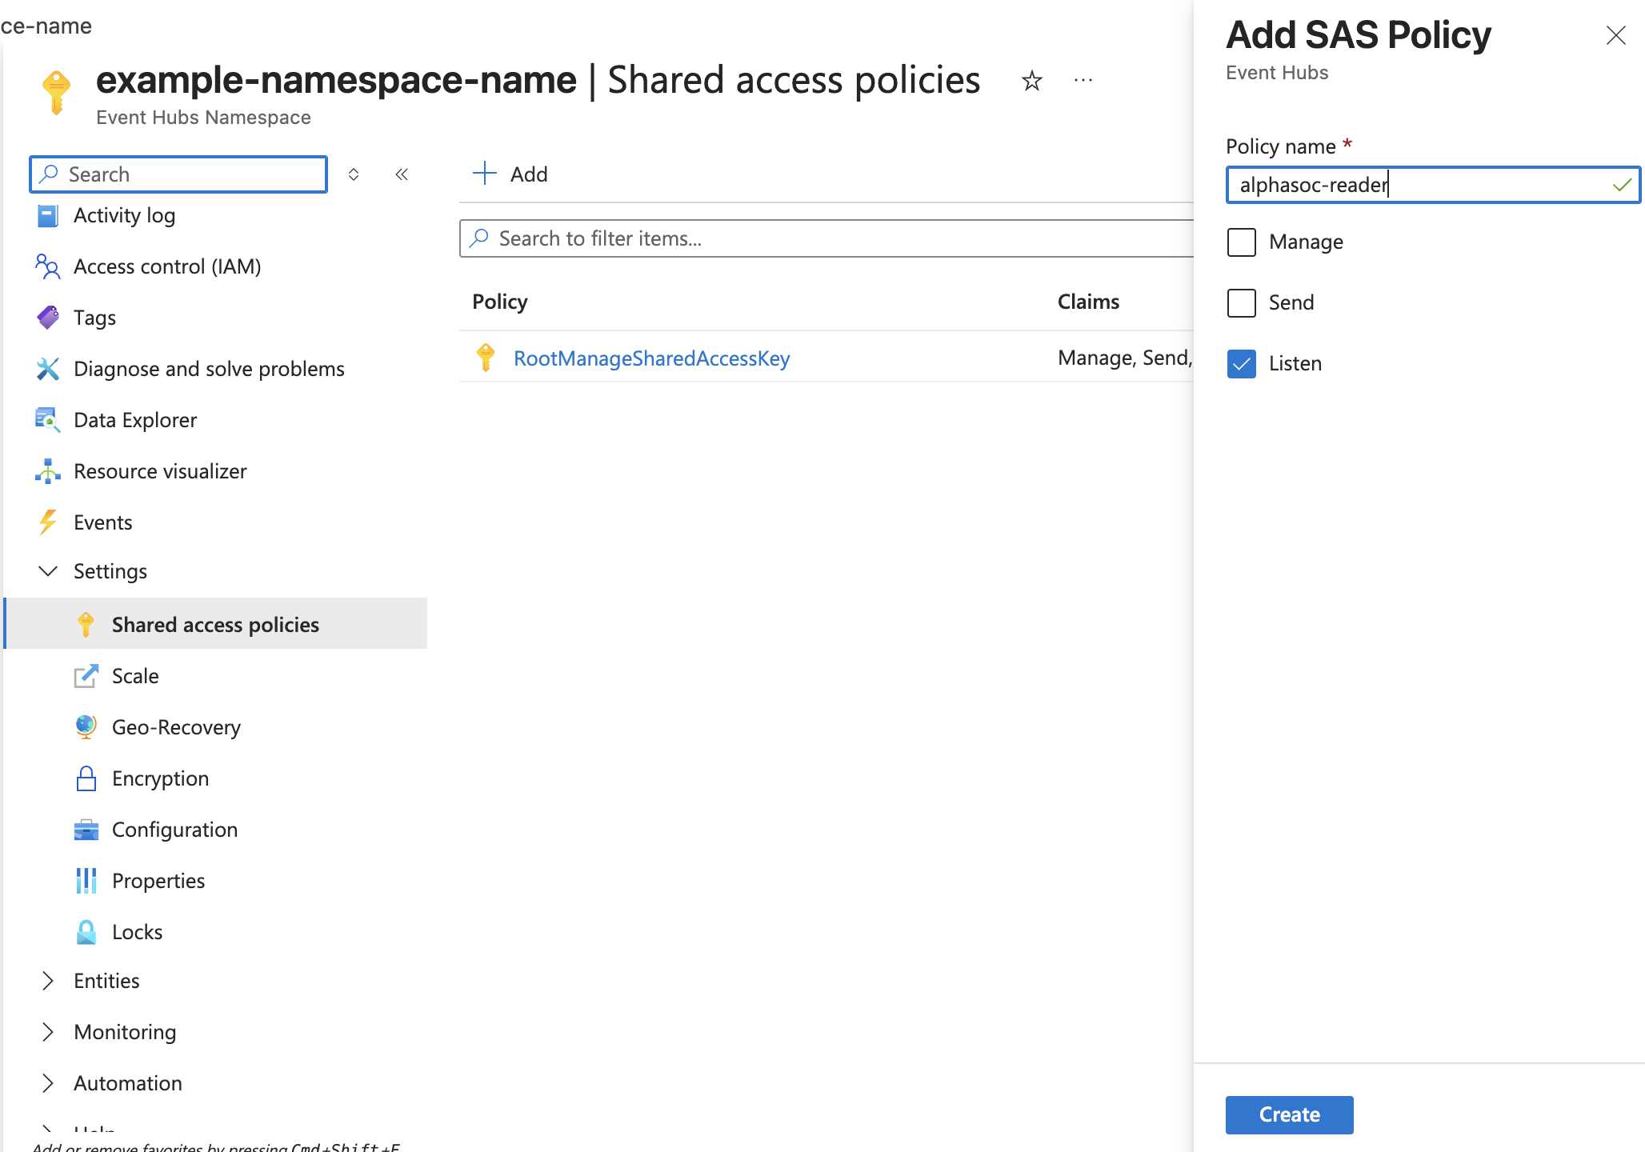Enable the Manage checkbox

(1241, 242)
